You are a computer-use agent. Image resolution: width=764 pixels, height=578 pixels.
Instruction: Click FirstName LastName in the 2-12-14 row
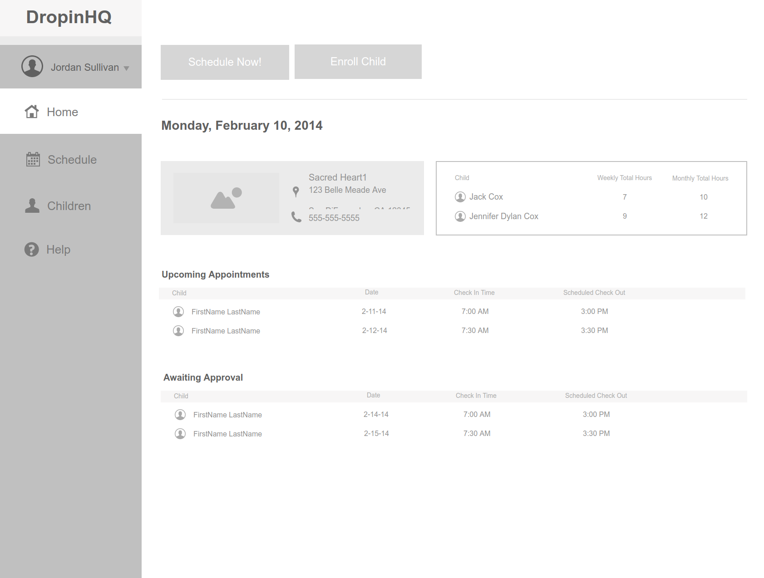click(226, 331)
